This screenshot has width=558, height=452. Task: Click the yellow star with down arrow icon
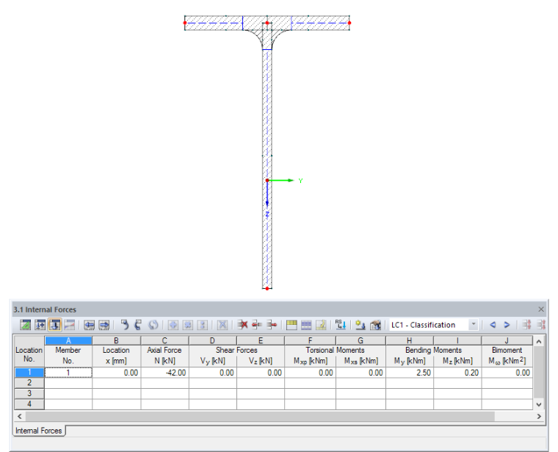pyautogui.click(x=360, y=325)
